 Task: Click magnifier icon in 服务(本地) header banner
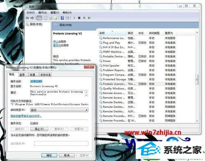tap(55, 25)
